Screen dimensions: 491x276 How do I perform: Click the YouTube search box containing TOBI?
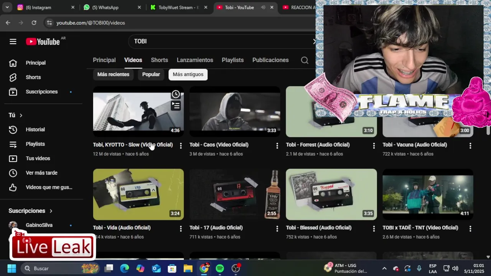pyautogui.click(x=222, y=41)
